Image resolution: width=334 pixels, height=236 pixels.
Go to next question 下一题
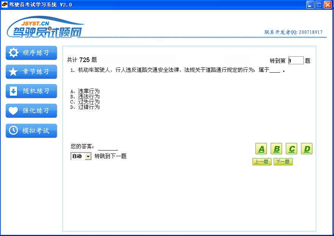(283, 162)
